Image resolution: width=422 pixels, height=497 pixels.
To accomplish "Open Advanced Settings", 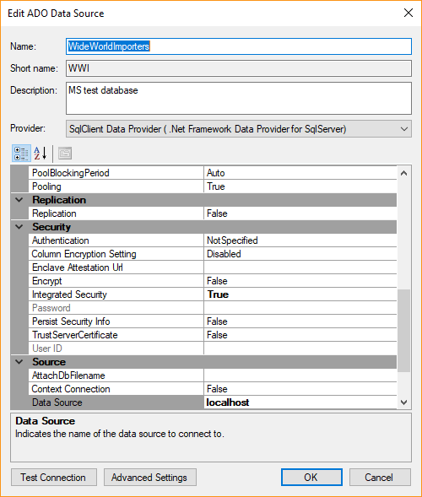I will click(150, 477).
